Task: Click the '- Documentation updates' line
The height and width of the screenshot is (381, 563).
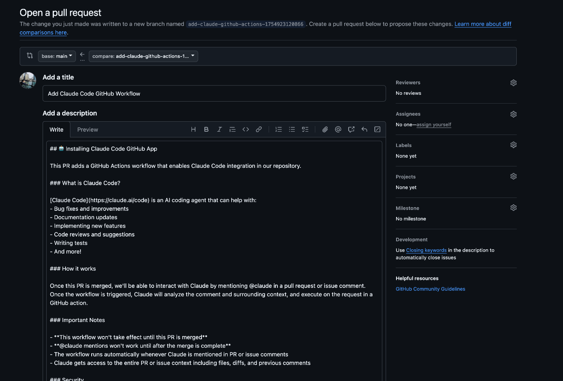Action: tap(84, 217)
